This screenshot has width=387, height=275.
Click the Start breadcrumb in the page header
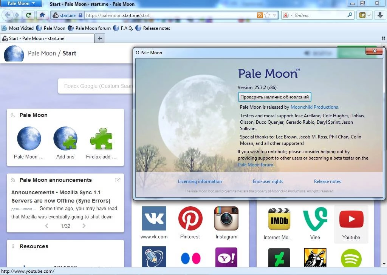click(69, 53)
